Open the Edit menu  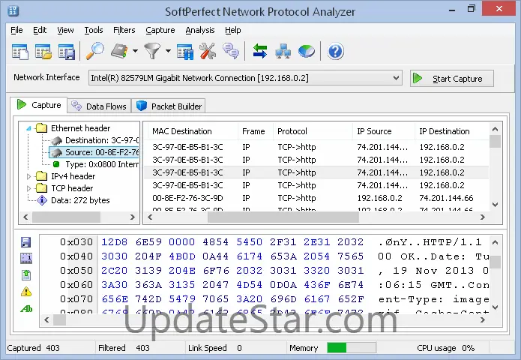pyautogui.click(x=40, y=30)
